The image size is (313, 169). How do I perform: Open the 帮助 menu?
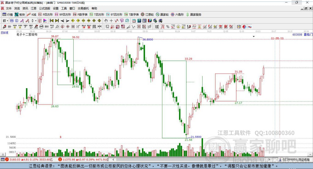pos(94,8)
